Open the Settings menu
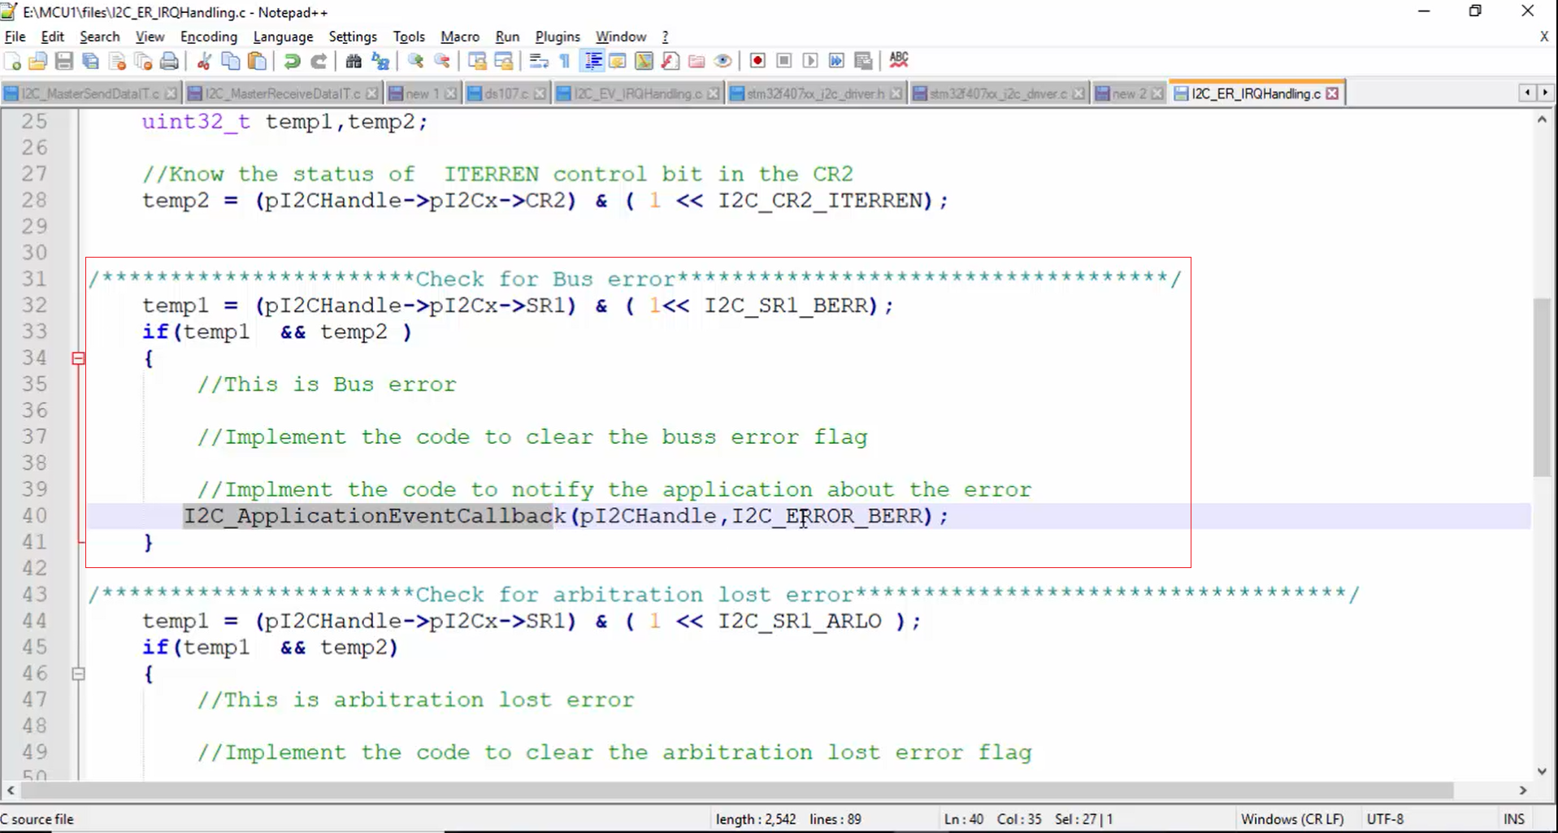This screenshot has width=1558, height=833. 353,37
